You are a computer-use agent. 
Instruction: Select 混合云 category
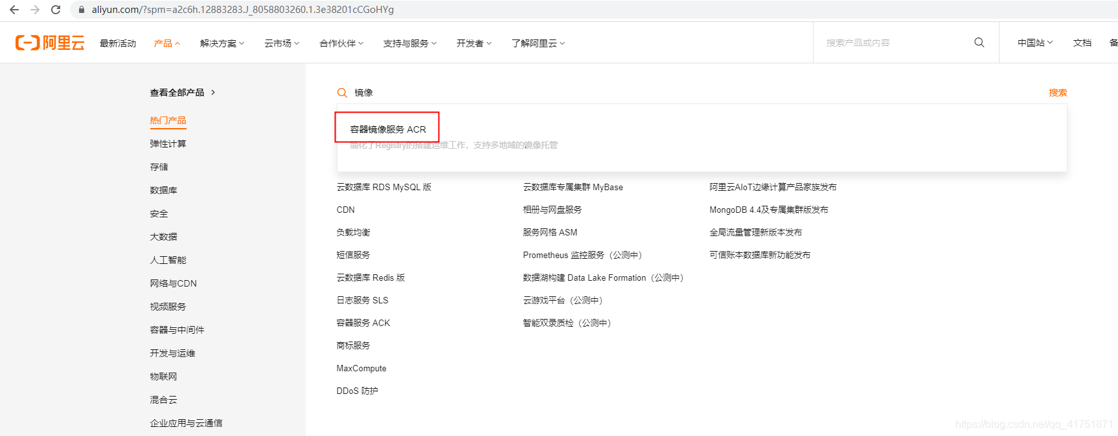(x=163, y=400)
